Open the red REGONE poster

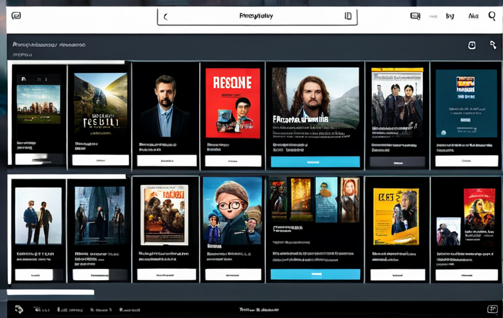point(233,103)
